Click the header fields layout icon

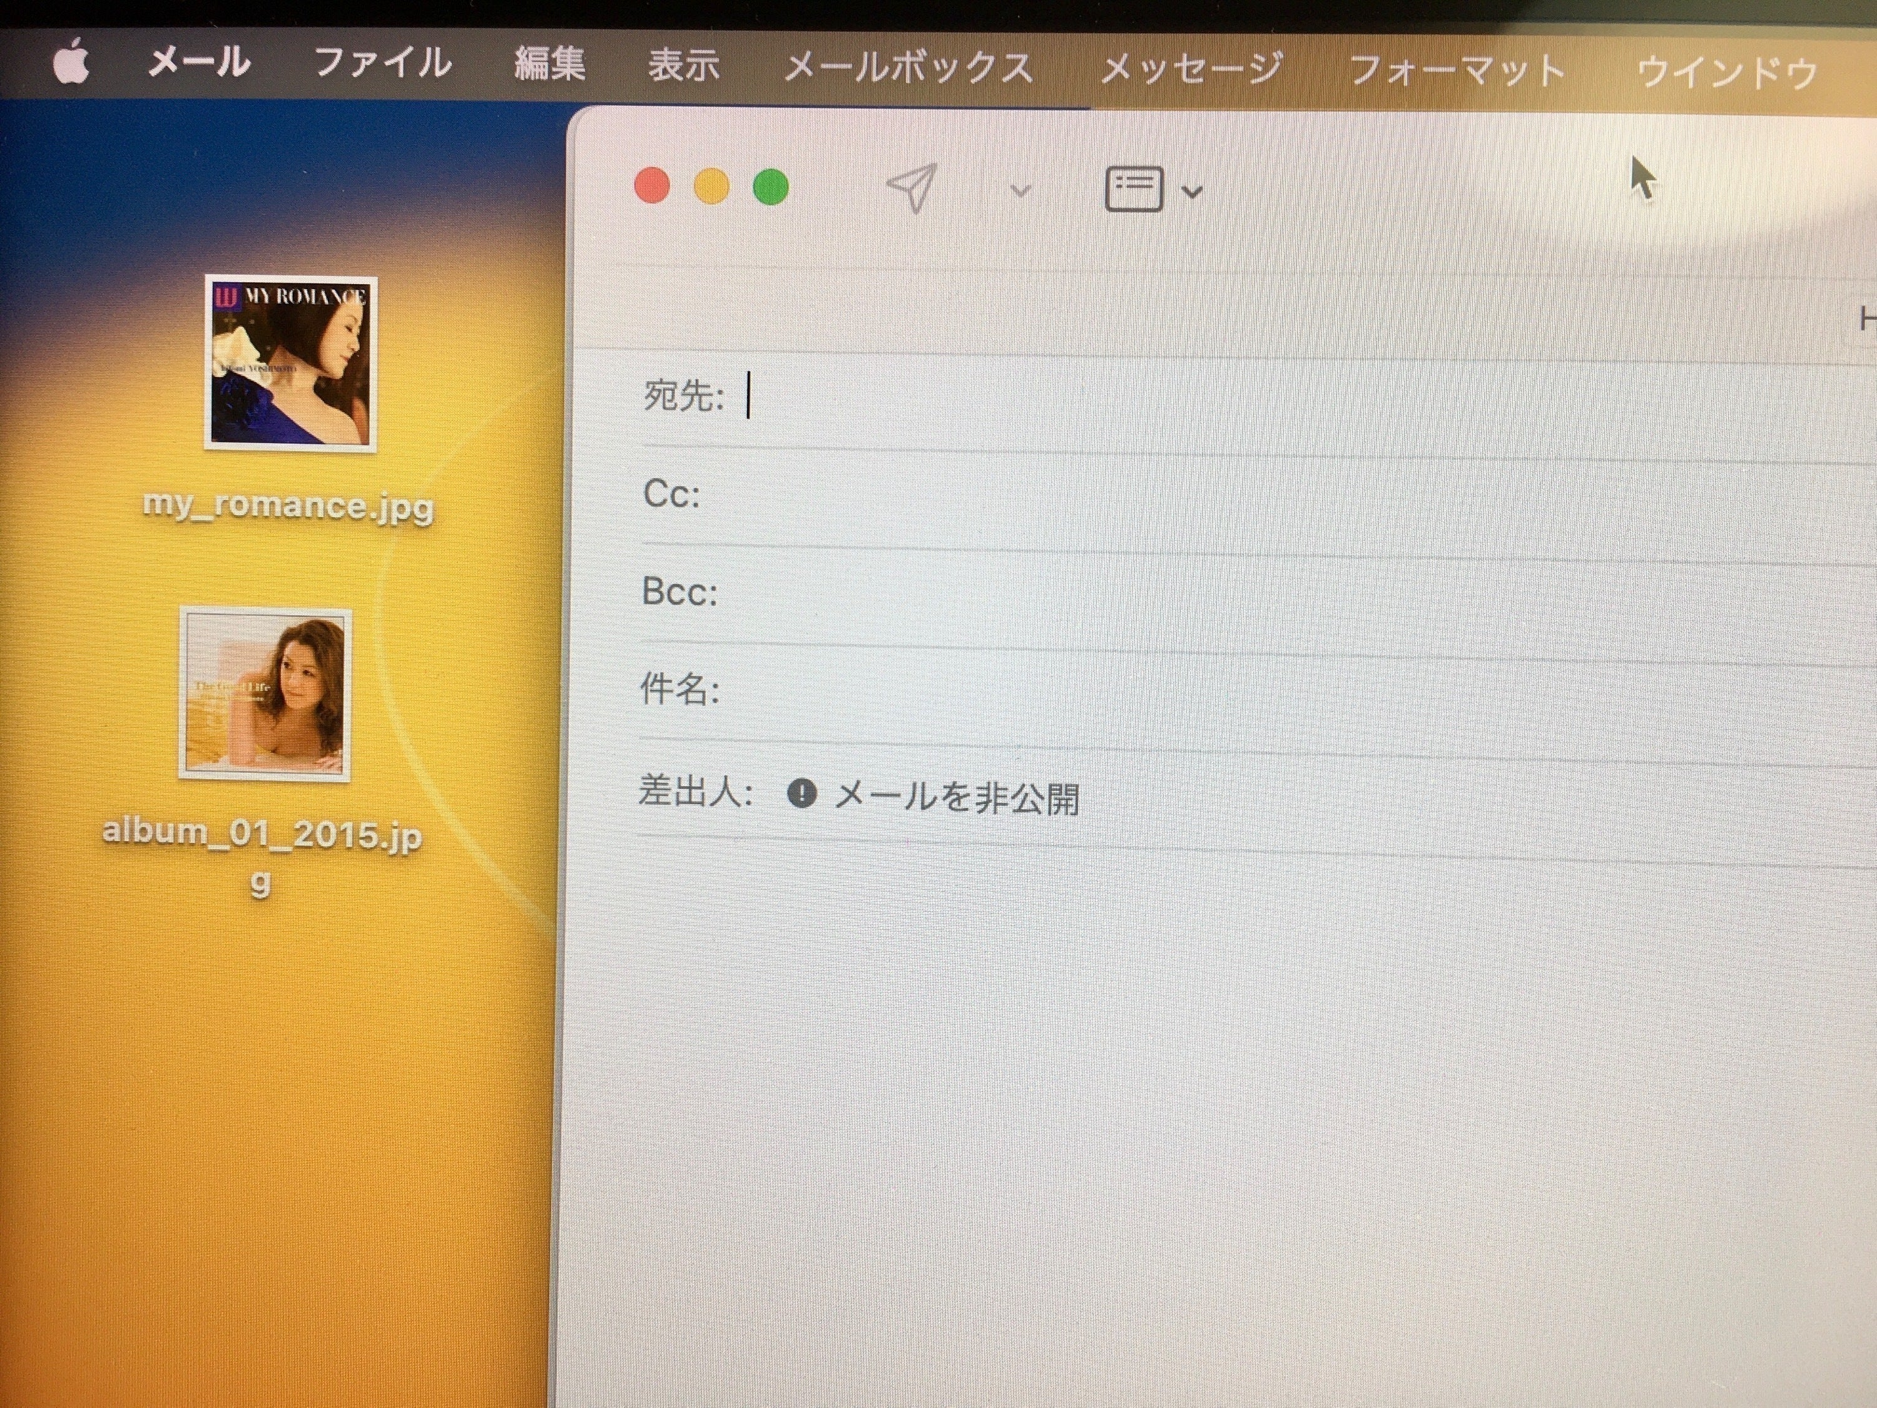point(1134,188)
